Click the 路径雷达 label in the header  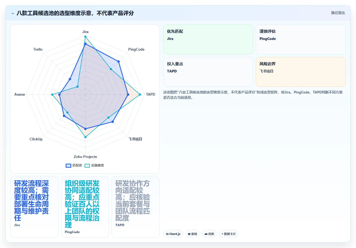(338, 13)
